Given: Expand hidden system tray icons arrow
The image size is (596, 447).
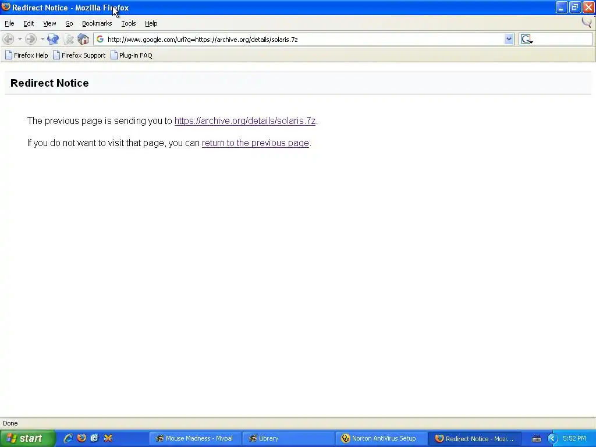Looking at the screenshot, I should click(x=552, y=439).
